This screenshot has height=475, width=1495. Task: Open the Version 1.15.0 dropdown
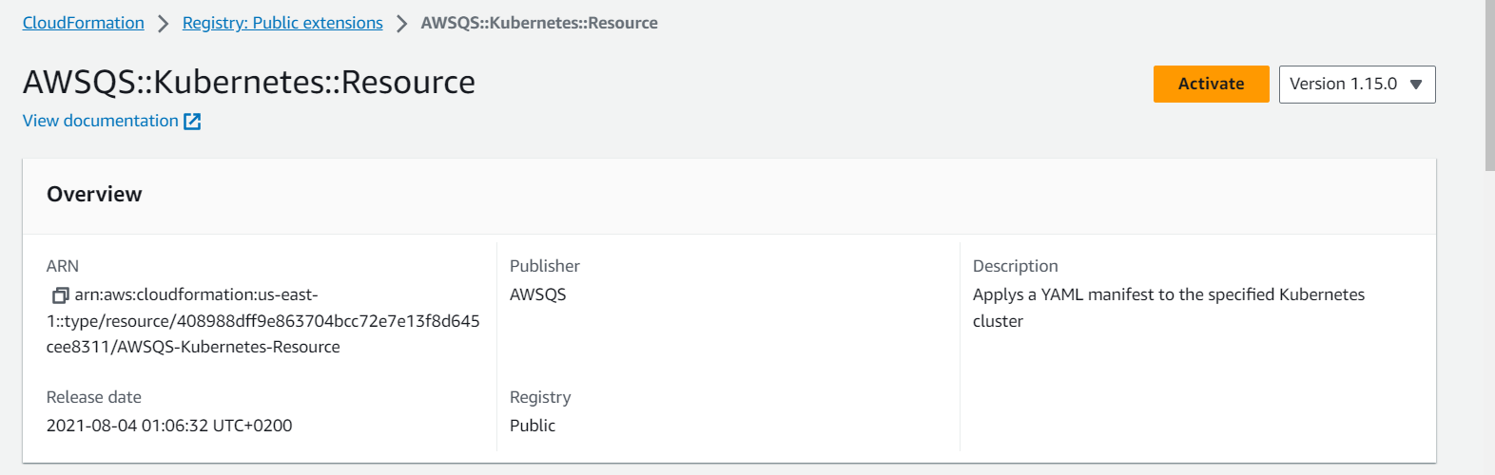[1356, 85]
